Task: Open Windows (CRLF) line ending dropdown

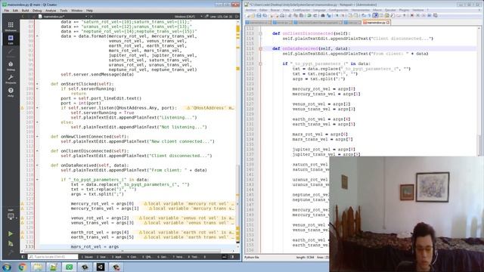Action: [188, 17]
